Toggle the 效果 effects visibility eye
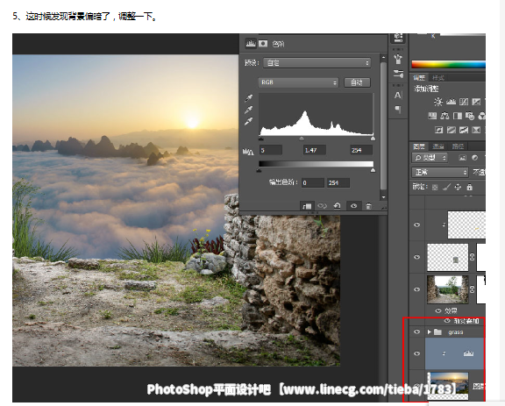Viewport: 505px width, 406px height. pos(438,310)
